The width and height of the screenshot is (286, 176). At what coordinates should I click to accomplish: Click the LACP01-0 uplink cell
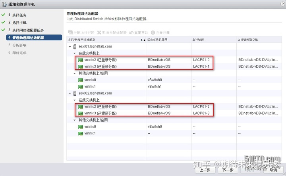point(201,60)
